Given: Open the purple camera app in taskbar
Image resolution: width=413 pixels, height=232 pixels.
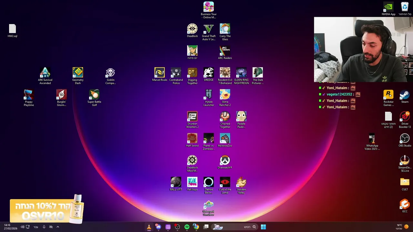Looking at the screenshot, I should tap(168, 227).
